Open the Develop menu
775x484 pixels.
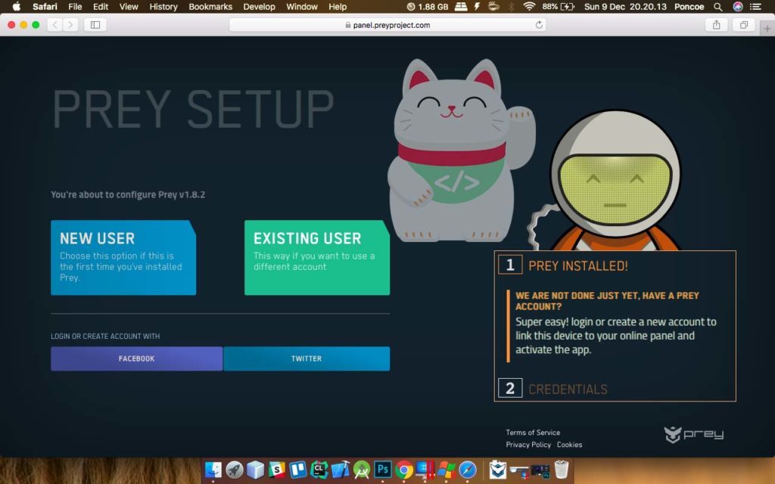[x=259, y=6]
